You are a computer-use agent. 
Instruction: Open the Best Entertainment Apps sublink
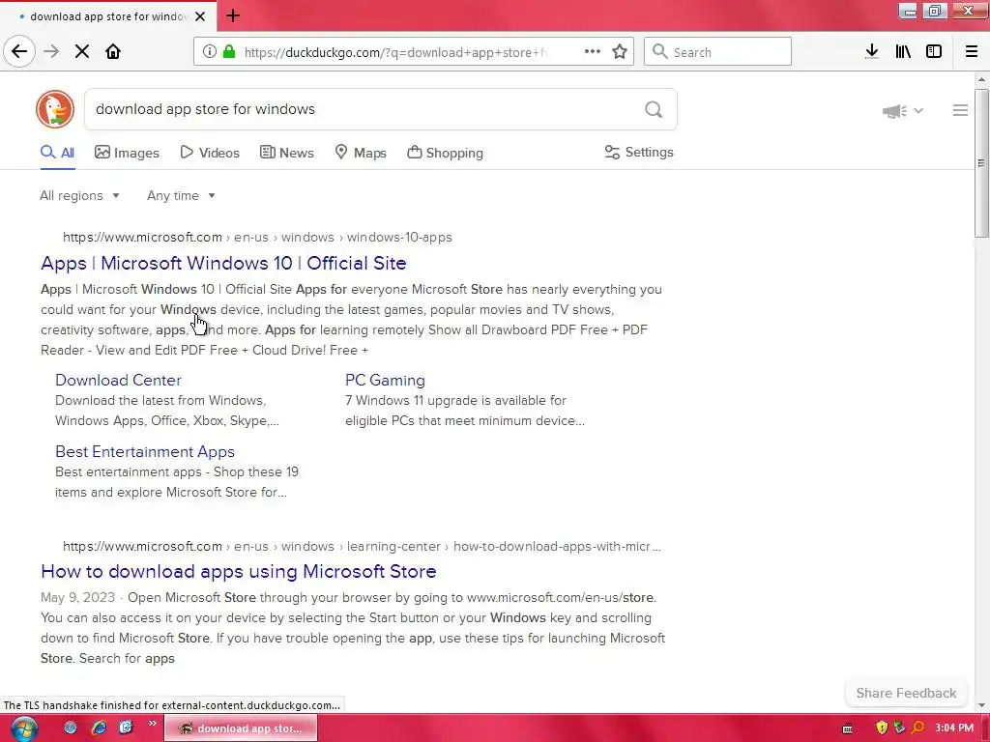tap(145, 452)
